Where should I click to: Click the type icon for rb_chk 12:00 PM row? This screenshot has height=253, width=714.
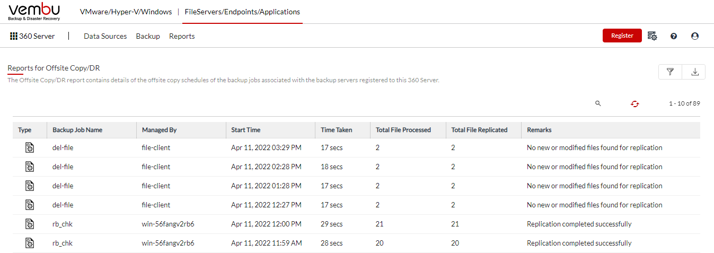pyautogui.click(x=30, y=224)
